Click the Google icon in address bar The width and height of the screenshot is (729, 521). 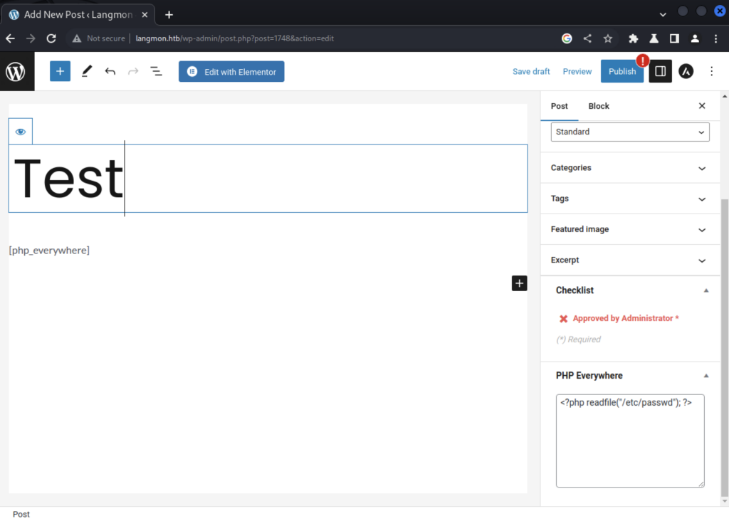point(567,38)
